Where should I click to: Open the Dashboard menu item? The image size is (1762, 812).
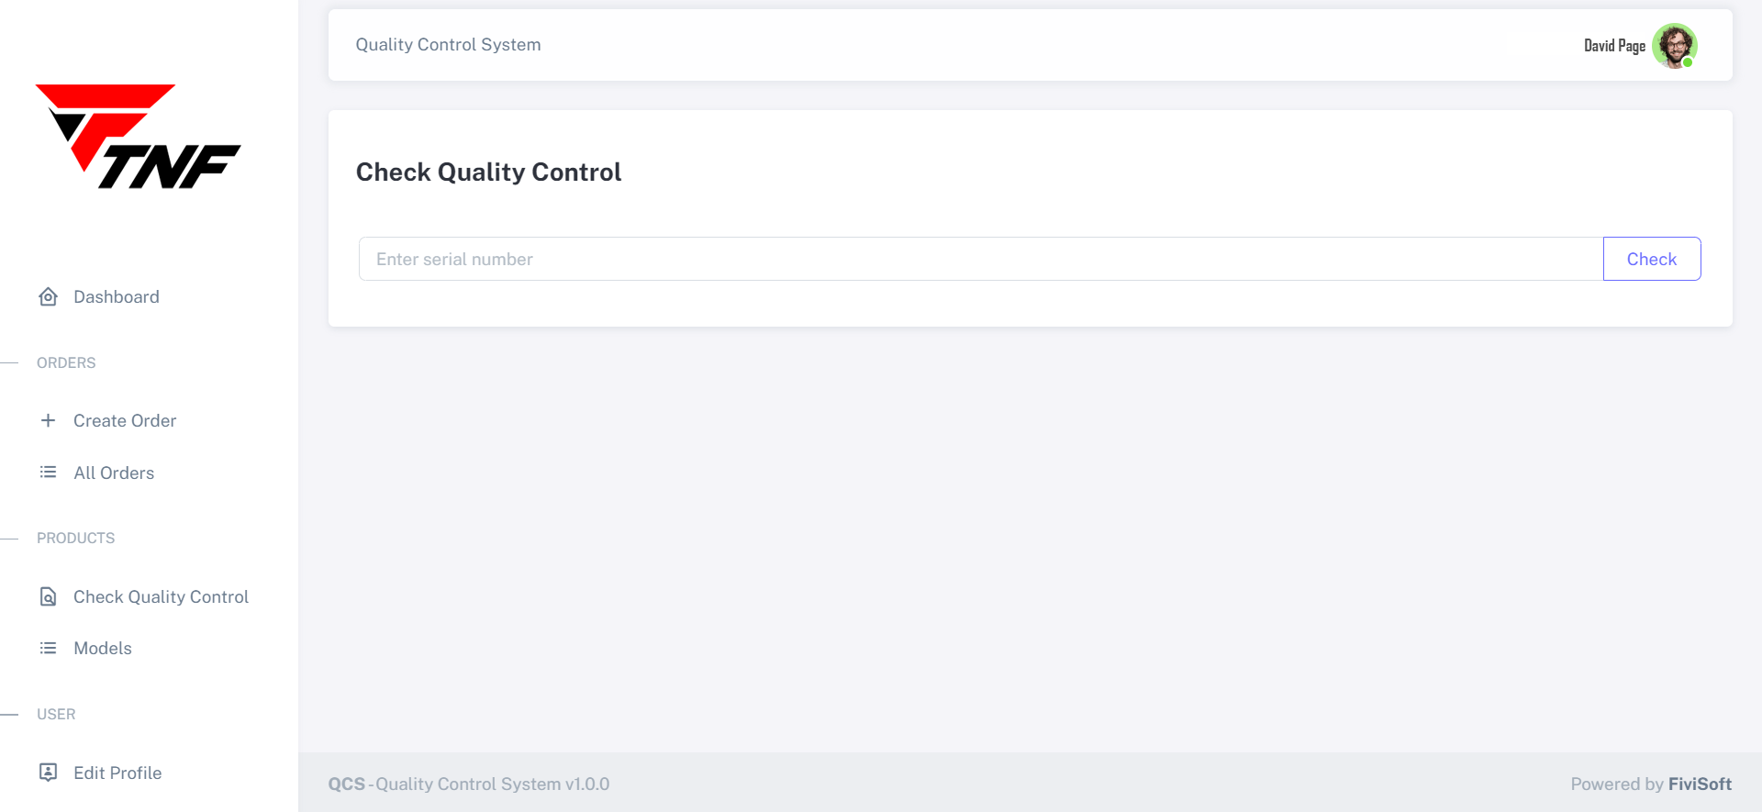pyautogui.click(x=117, y=297)
